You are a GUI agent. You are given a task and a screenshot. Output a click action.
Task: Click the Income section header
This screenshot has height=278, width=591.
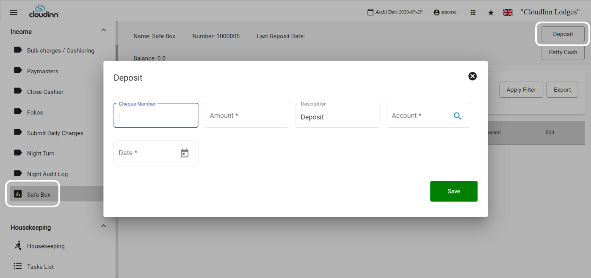(21, 32)
